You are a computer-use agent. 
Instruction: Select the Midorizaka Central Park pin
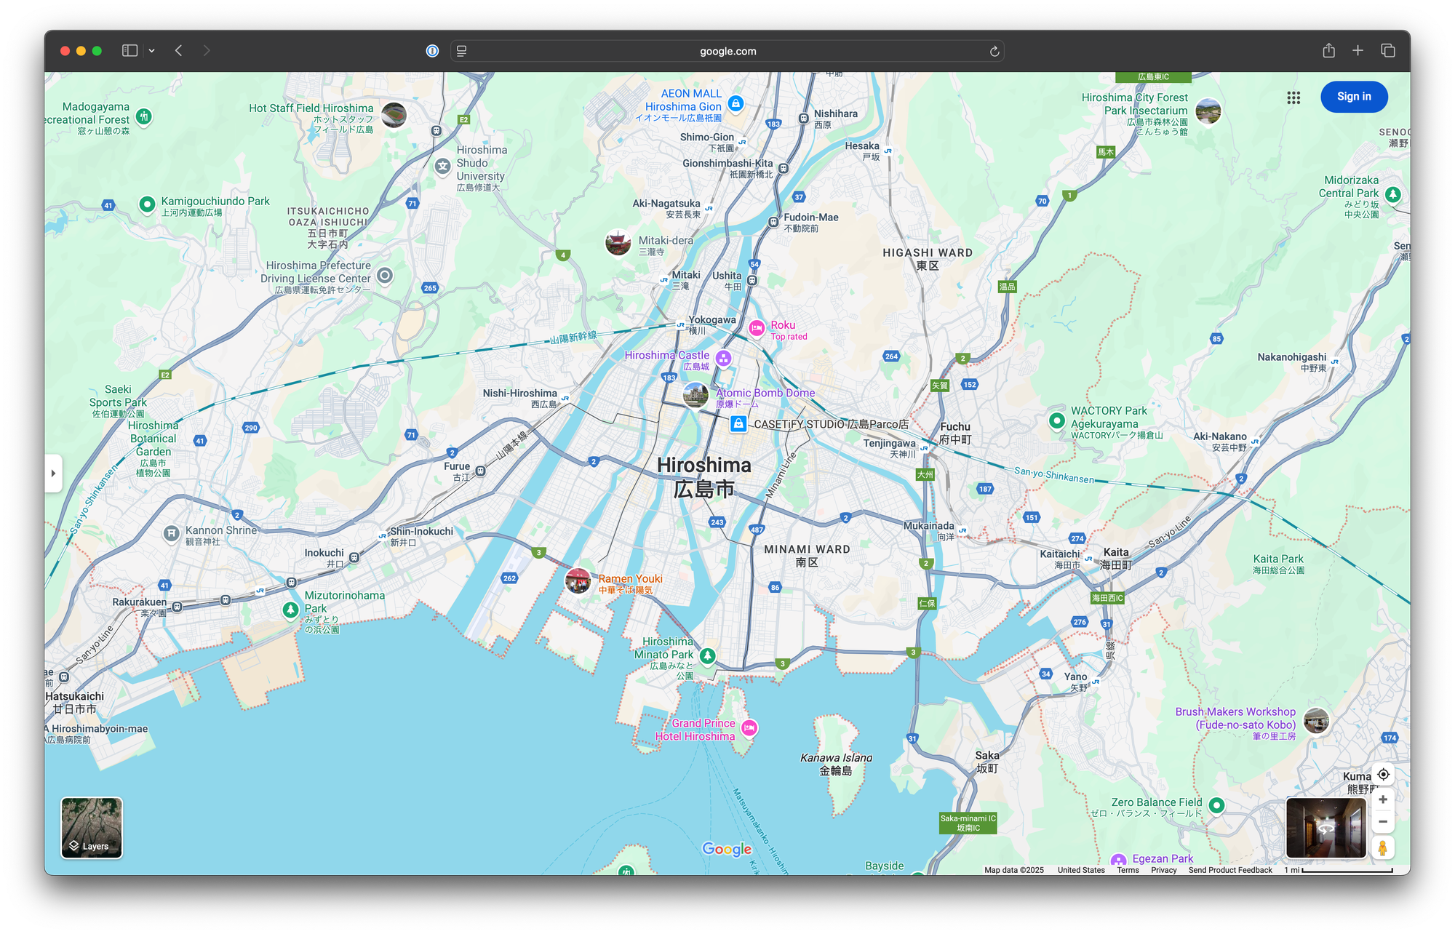(1393, 195)
